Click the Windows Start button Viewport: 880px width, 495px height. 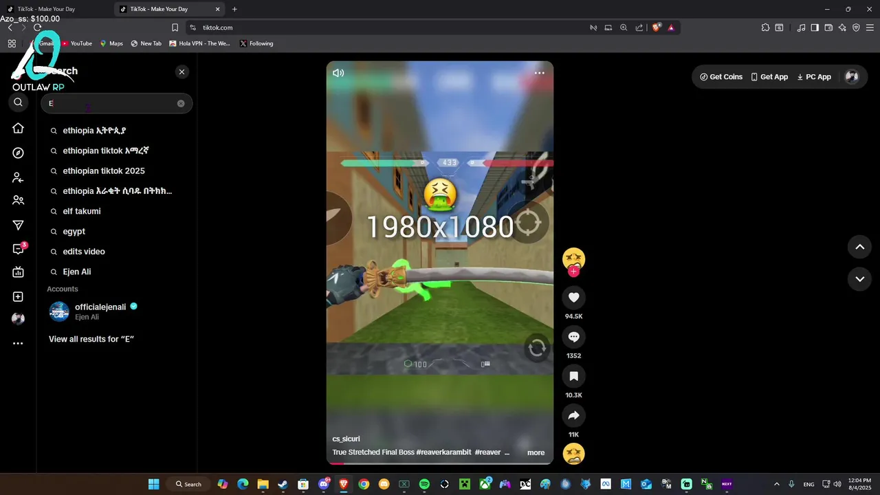coord(153,484)
